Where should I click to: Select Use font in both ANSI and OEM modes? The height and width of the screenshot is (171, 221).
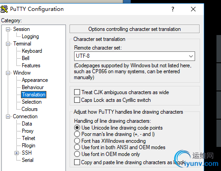(77, 147)
